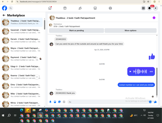The width and height of the screenshot is (162, 123).
Task: Send a thumbs up like
Action: point(155,102)
